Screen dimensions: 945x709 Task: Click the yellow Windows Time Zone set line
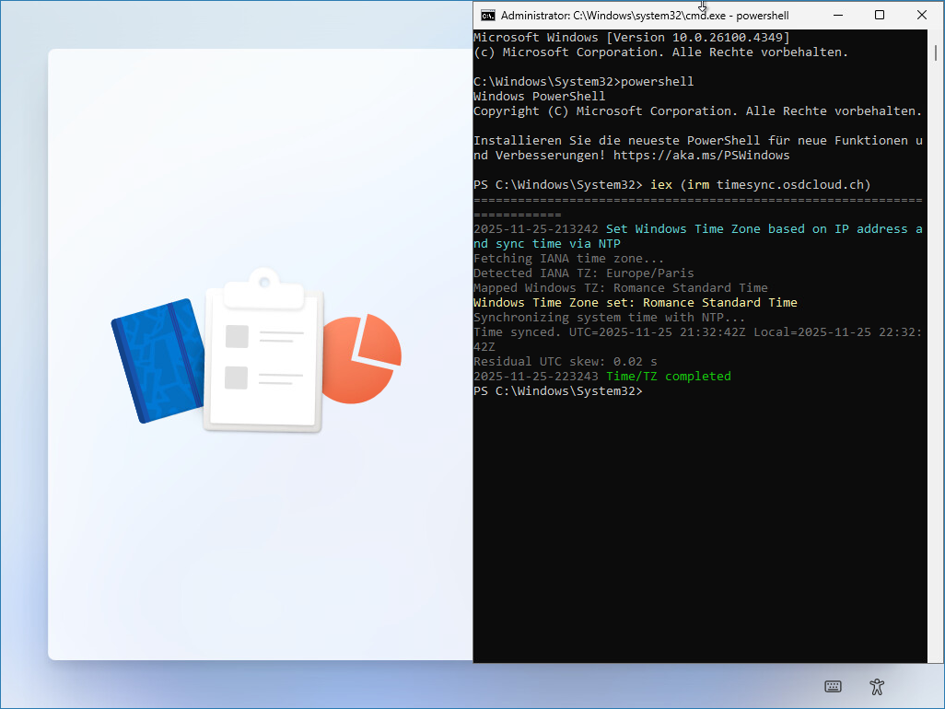[x=635, y=303]
